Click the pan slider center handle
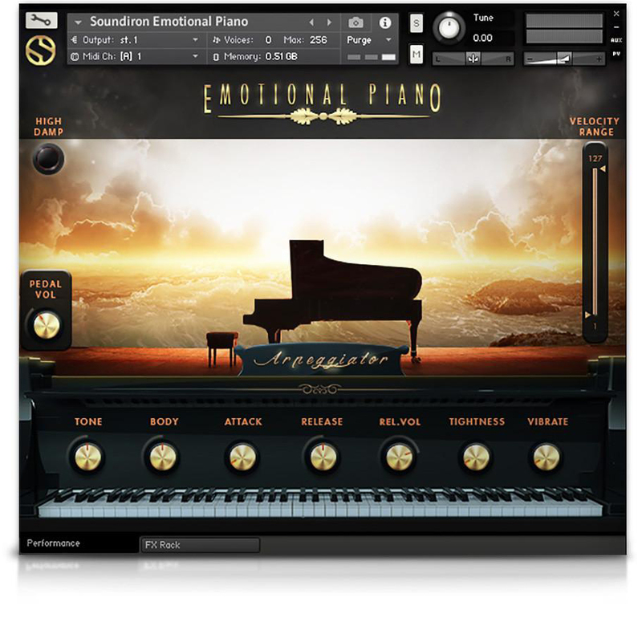 click(x=473, y=59)
